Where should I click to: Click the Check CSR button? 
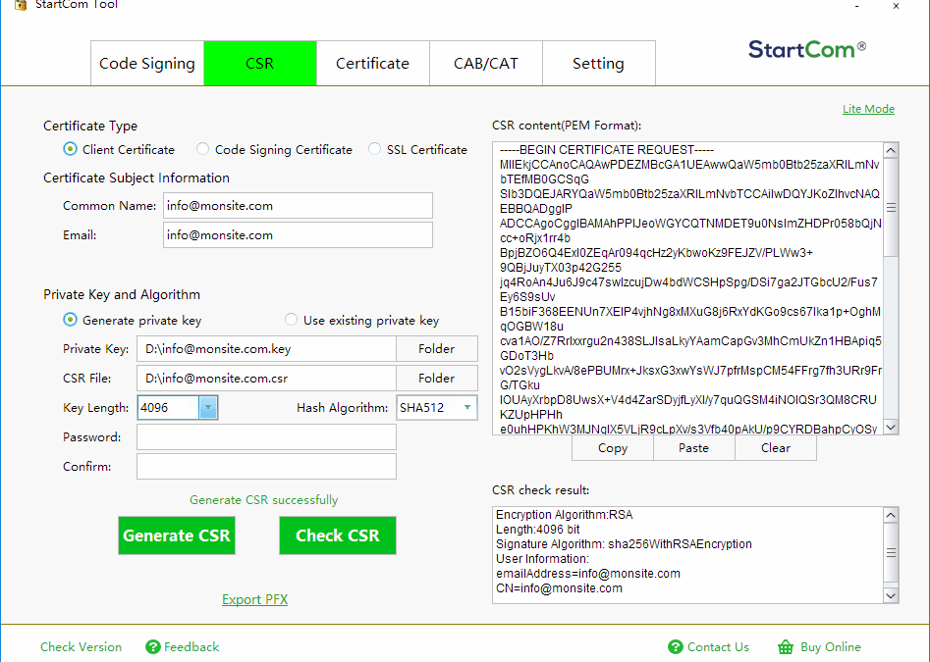(x=338, y=535)
